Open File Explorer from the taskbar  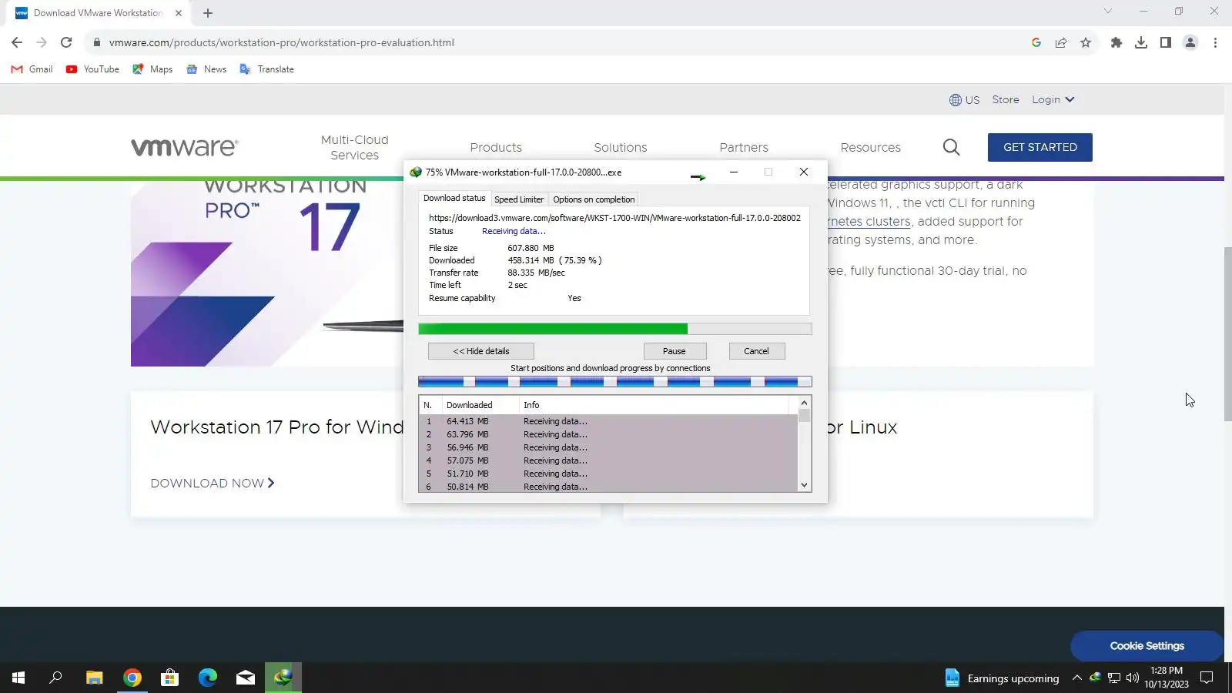[x=94, y=678]
